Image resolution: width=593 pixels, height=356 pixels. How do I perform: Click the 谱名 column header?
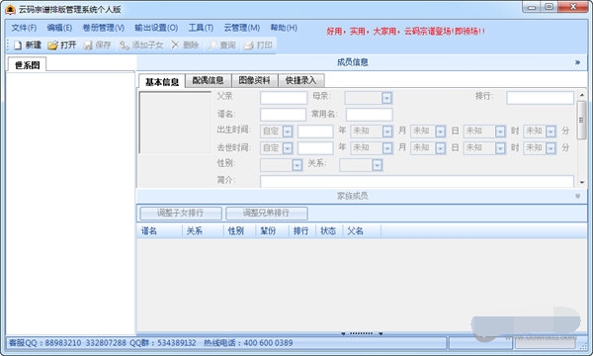[x=159, y=230]
